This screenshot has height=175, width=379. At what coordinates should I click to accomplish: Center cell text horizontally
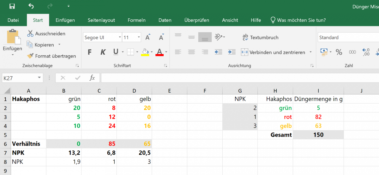[x=191, y=52]
